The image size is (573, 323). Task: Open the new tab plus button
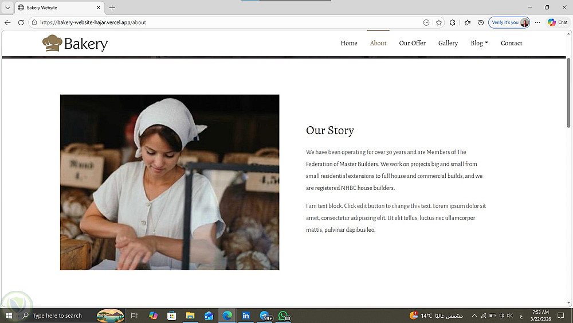[x=112, y=7]
